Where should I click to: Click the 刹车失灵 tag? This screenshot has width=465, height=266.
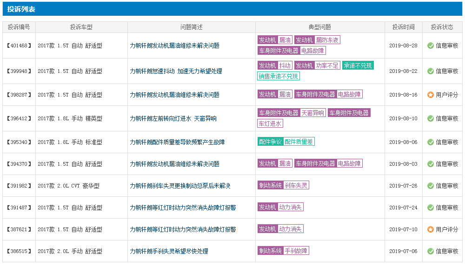tap(296, 185)
